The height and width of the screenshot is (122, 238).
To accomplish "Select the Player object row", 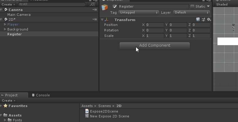I will [49, 24].
